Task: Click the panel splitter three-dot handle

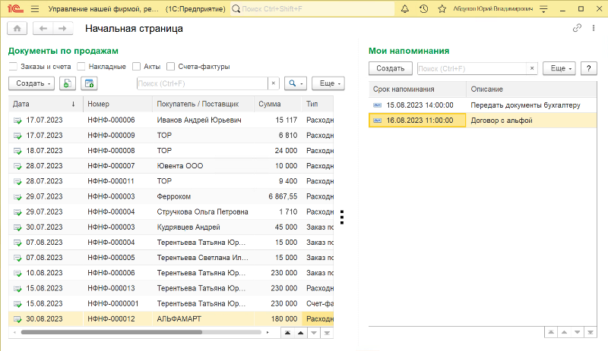Action: [x=341, y=218]
